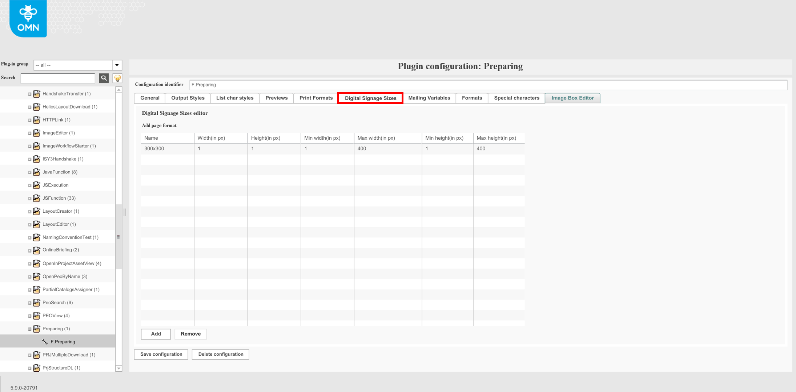Expand the JavaFunction tree node

[30, 172]
